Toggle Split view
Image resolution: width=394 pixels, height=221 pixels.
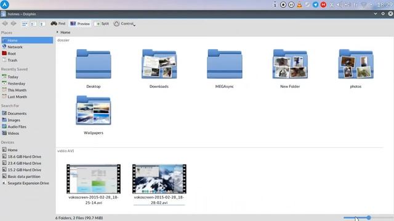click(102, 23)
